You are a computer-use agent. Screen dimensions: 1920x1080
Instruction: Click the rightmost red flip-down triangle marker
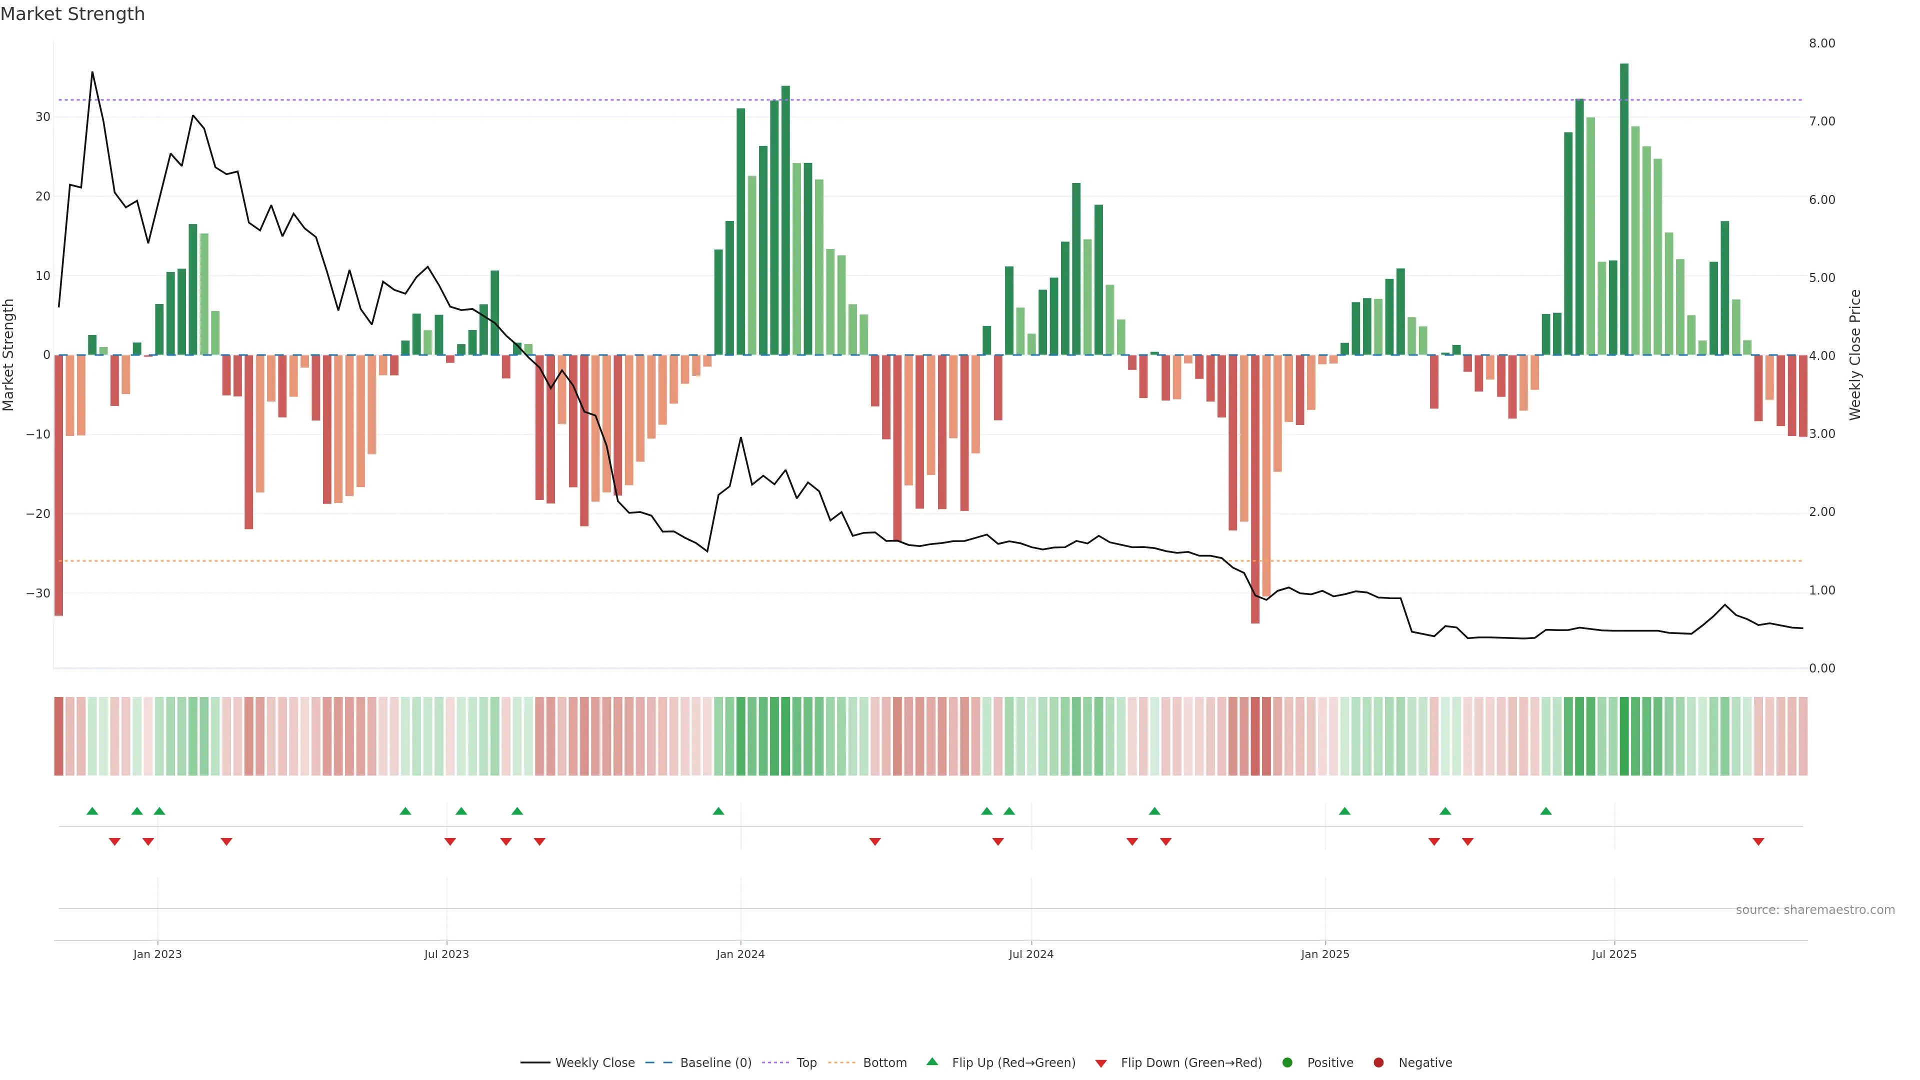tap(1758, 841)
